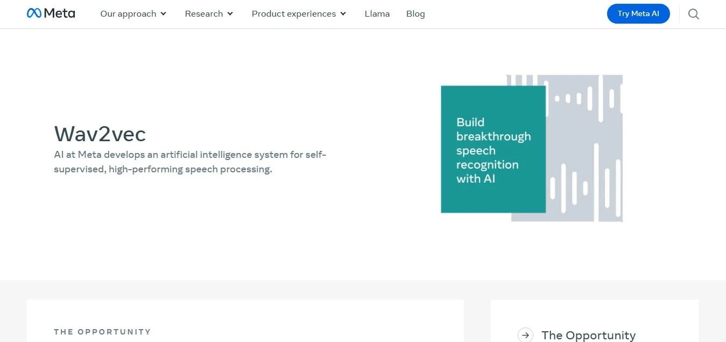Select the Wav2vec page heading
Screen dimensions: 726x342
(x=100, y=134)
